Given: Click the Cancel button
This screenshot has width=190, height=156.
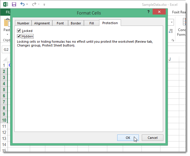Looking at the screenshot, I should point(153,138).
